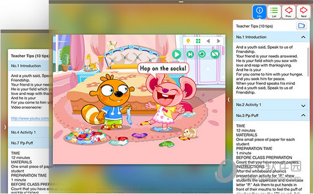Click the Teacher Tips (10 tips) title at right
This screenshot has height=194, width=314.
(254, 26)
